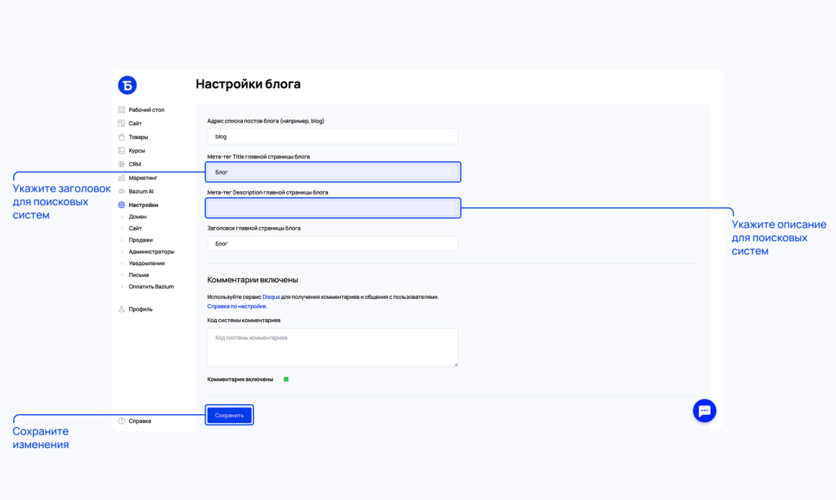Image resolution: width=836 pixels, height=500 pixels.
Task: Click the Товары shopping bag icon
Action: coord(122,137)
